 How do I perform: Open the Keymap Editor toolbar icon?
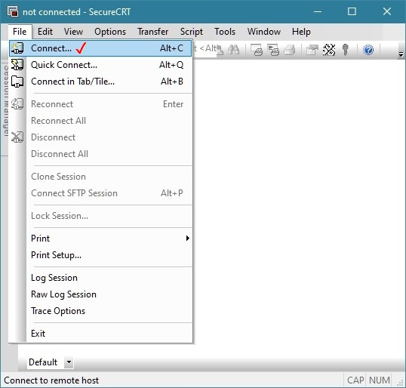(x=329, y=50)
